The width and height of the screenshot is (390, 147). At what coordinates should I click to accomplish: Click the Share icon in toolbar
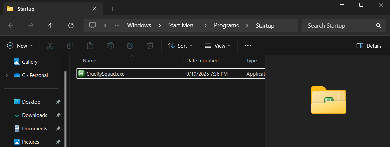click(130, 46)
